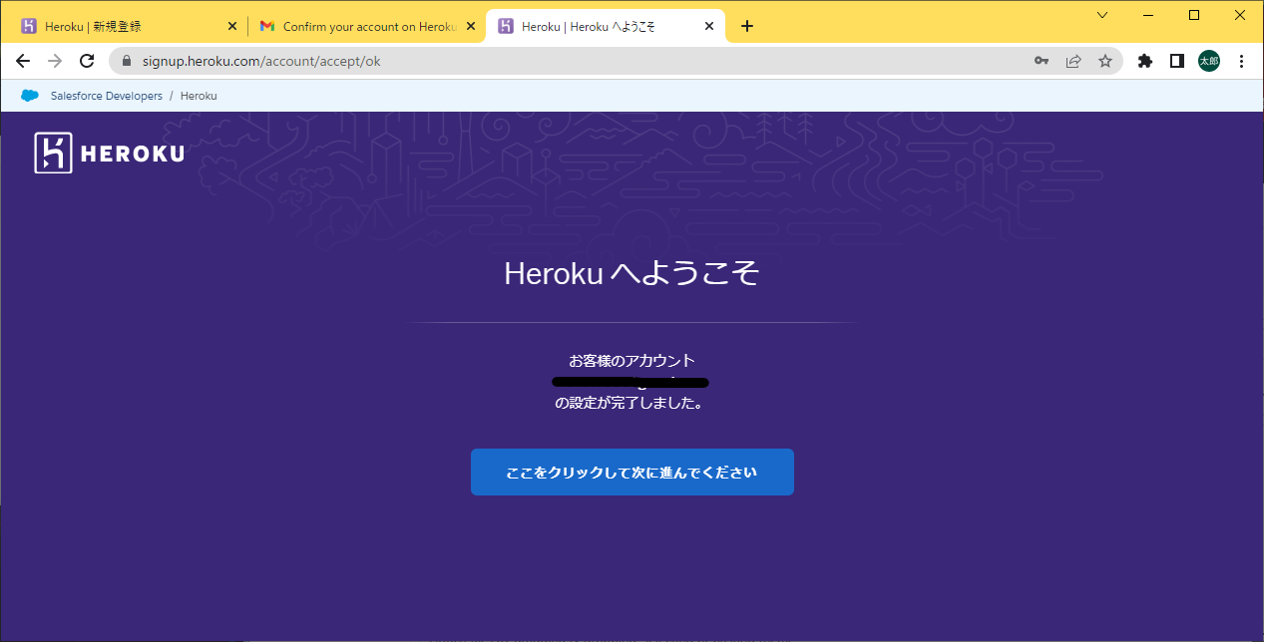Click the Heroku logo in header
The height and width of the screenshot is (642, 1264).
click(110, 153)
